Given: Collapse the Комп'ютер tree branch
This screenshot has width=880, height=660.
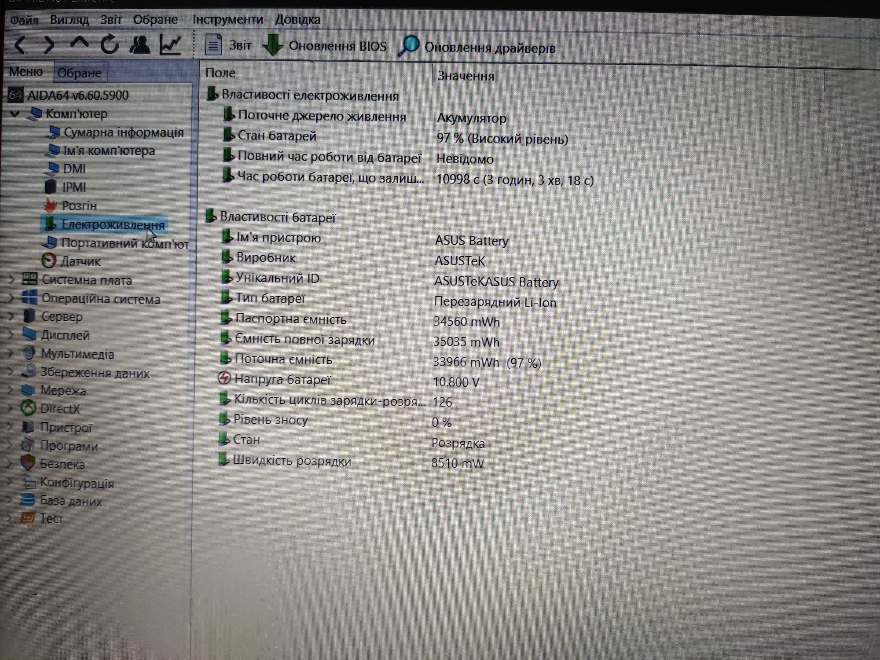Looking at the screenshot, I should 15,114.
